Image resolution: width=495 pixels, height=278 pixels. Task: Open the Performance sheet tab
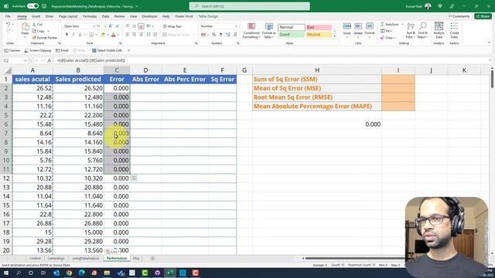tap(117, 258)
